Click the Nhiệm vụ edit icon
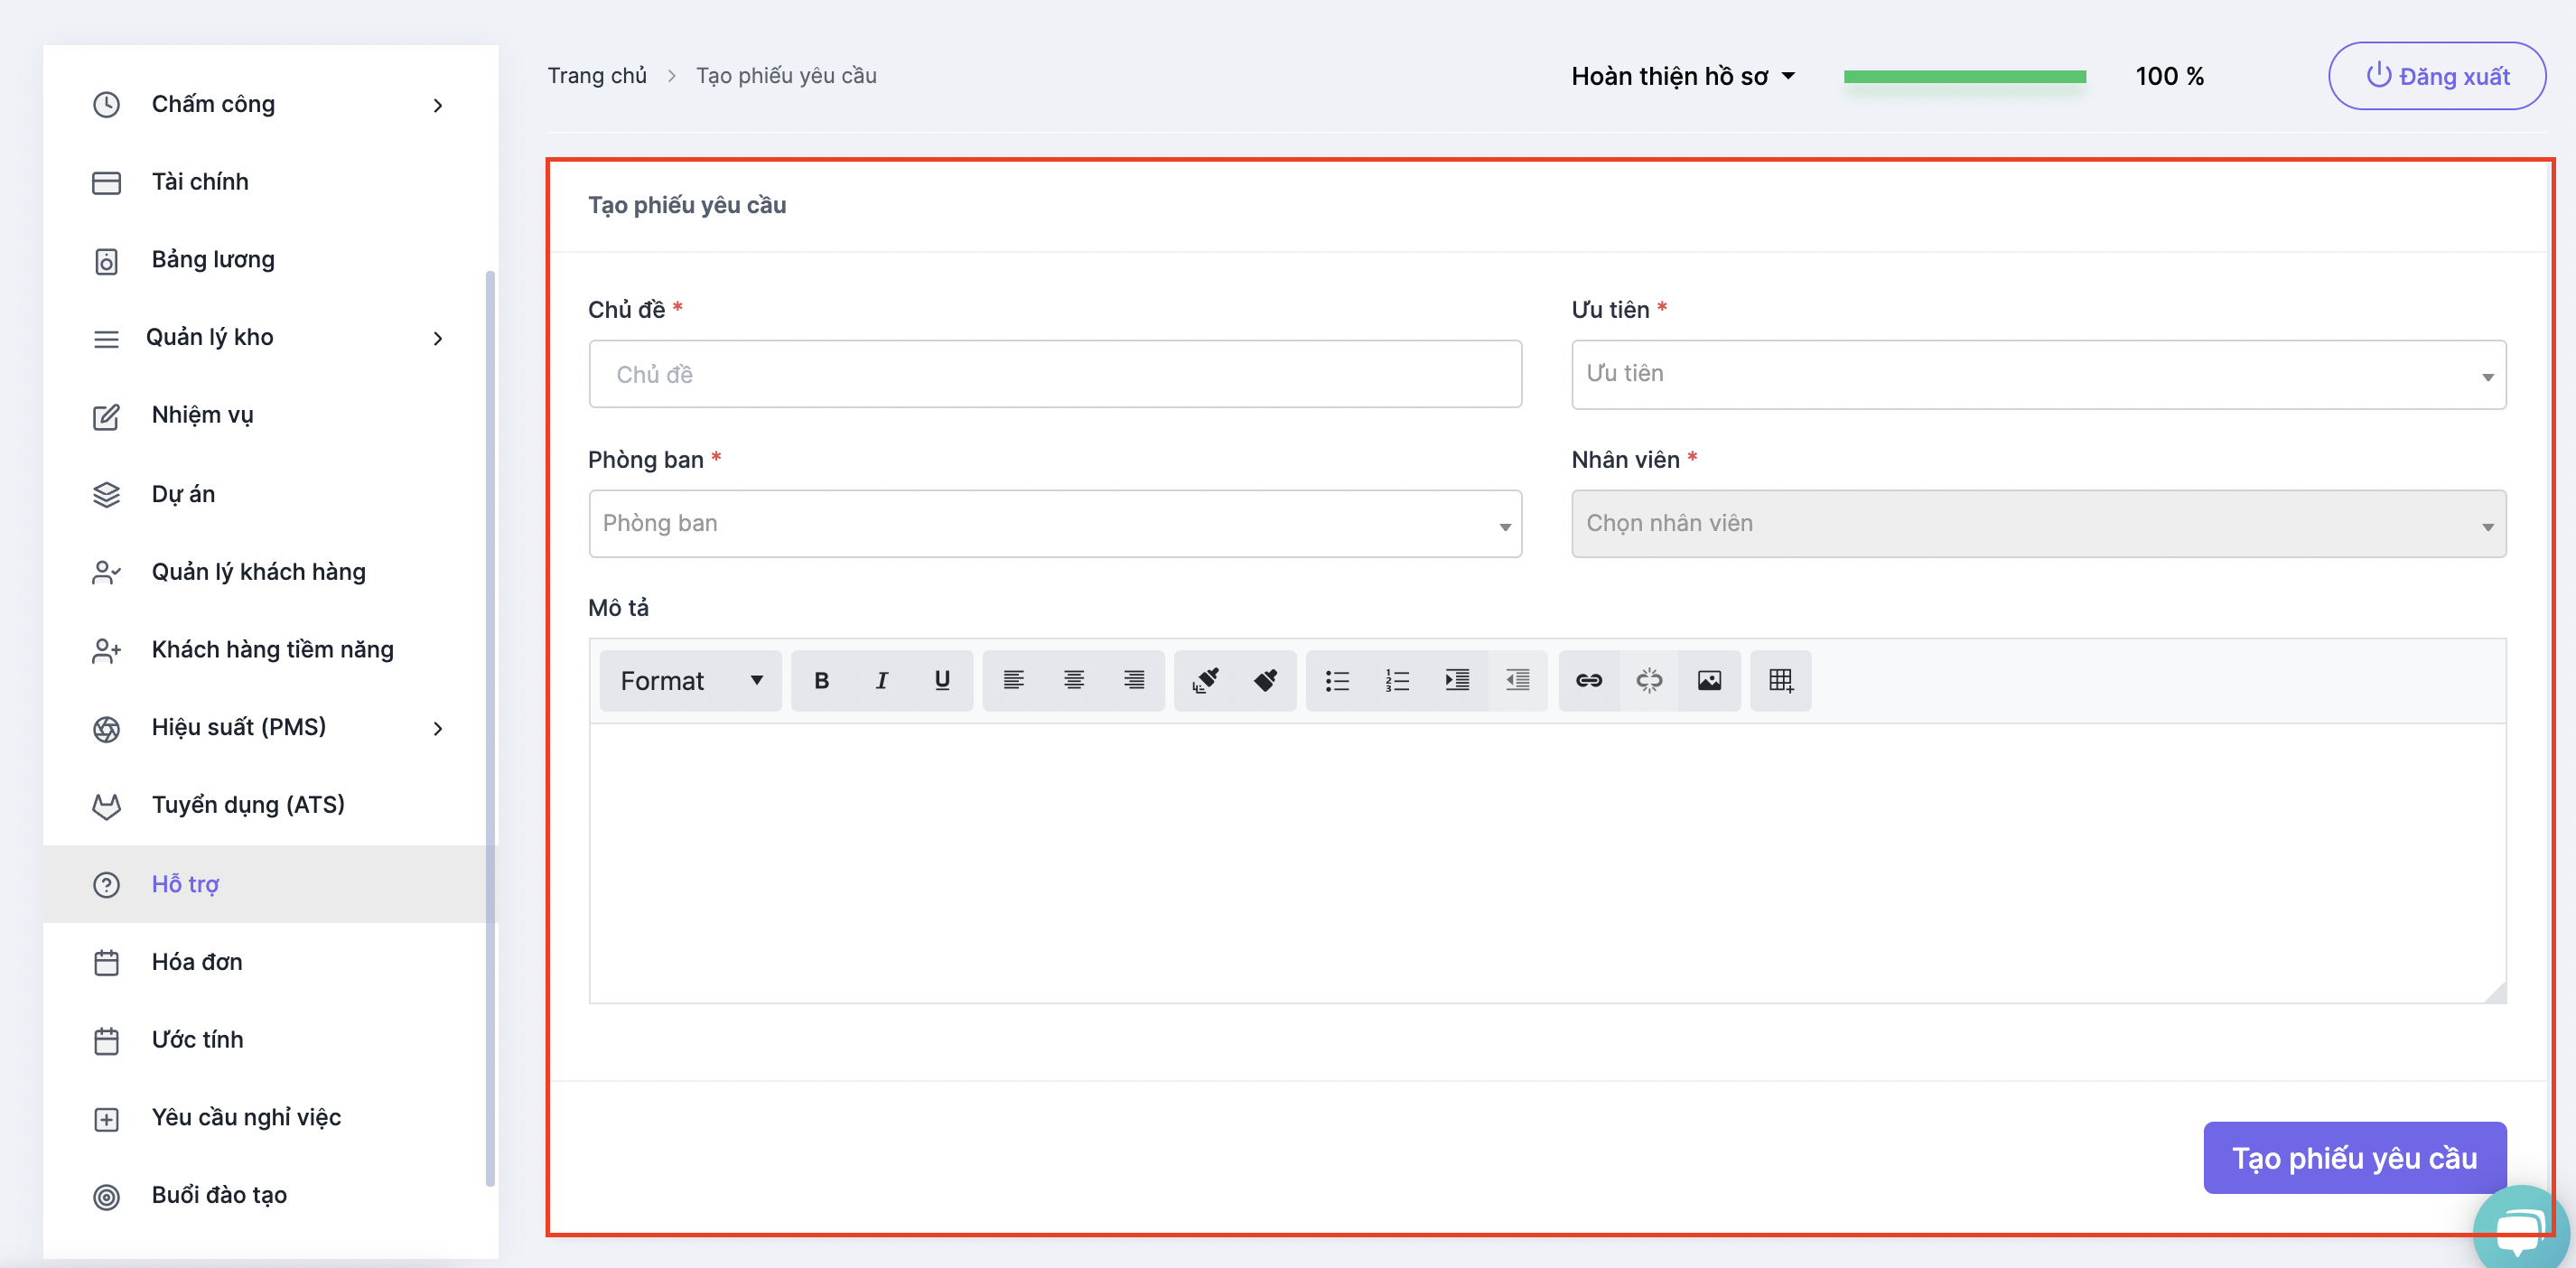The height and width of the screenshot is (1268, 2576). tap(106, 416)
